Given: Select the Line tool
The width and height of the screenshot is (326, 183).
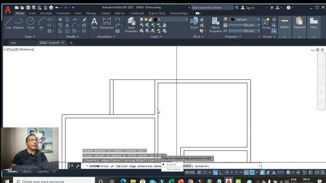Looking at the screenshot, I should tap(8, 23).
